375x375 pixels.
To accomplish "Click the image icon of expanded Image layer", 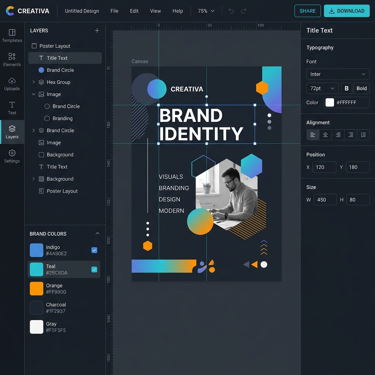I will coord(41,94).
